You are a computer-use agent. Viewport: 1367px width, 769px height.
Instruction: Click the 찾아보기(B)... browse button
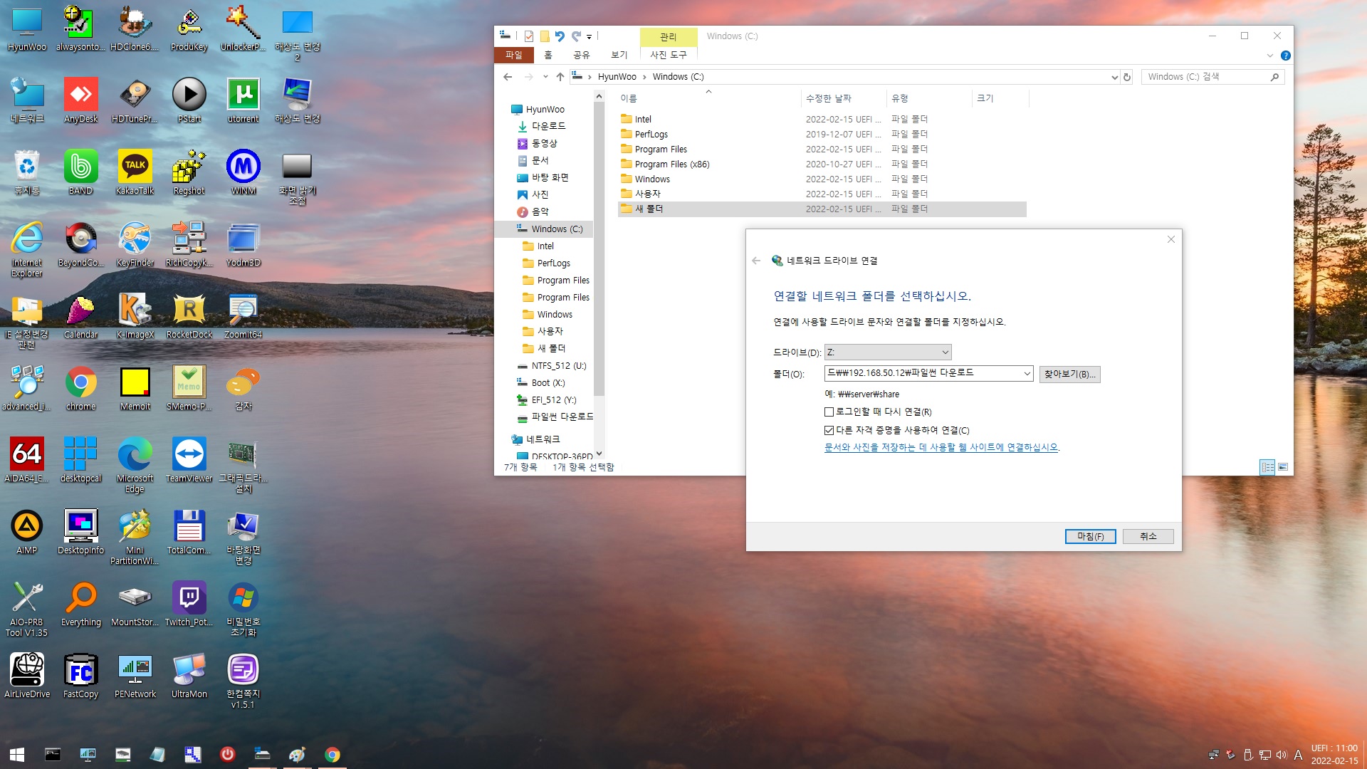[x=1069, y=374]
